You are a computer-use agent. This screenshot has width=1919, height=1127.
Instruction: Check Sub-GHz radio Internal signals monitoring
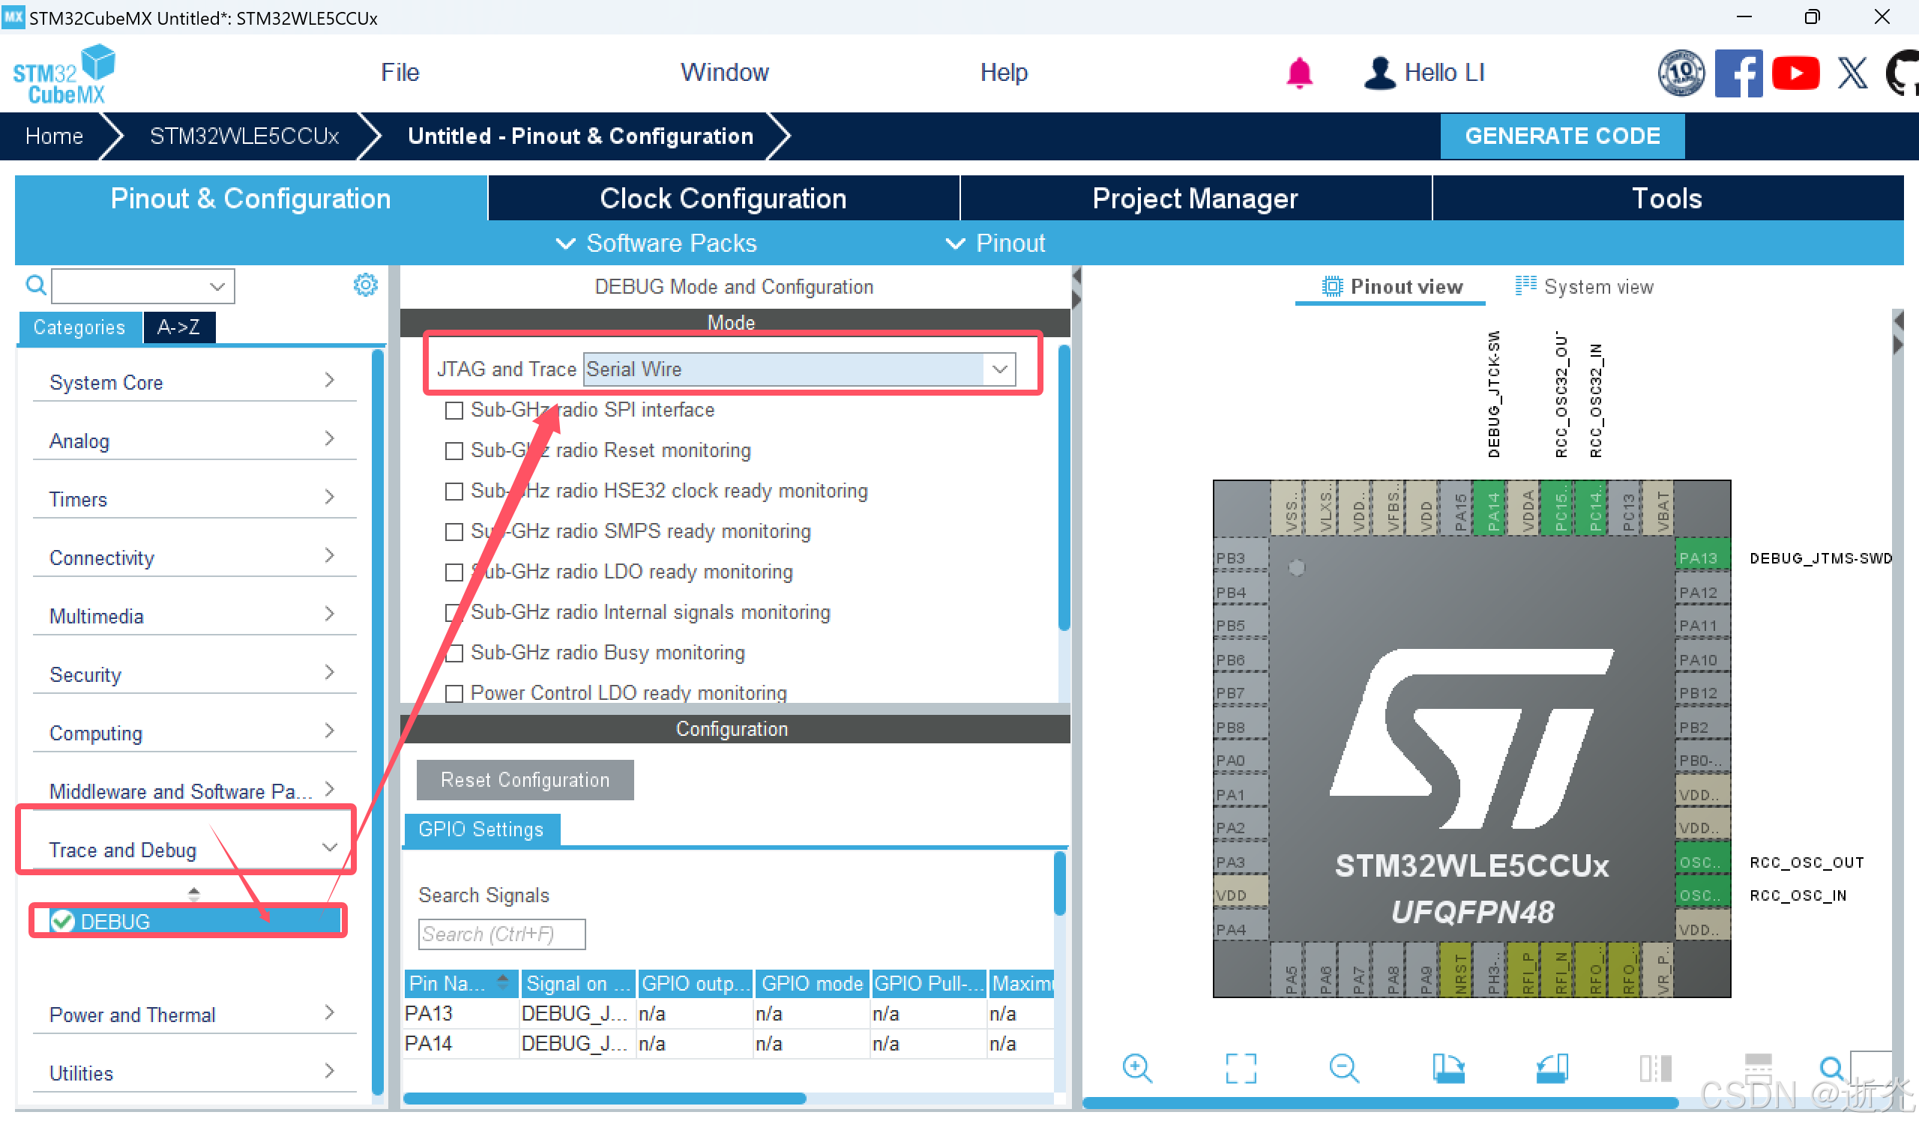pos(454,612)
